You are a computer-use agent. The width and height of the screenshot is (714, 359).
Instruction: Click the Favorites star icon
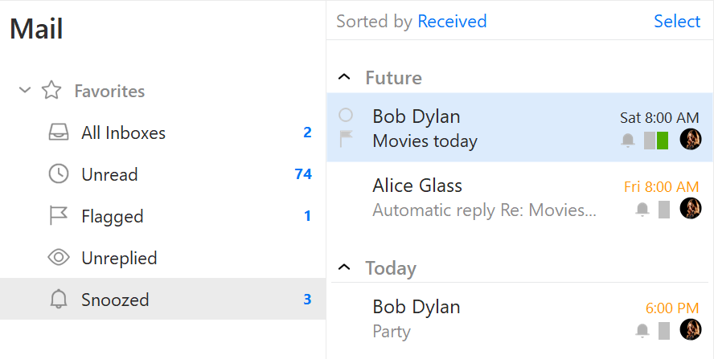(x=51, y=91)
